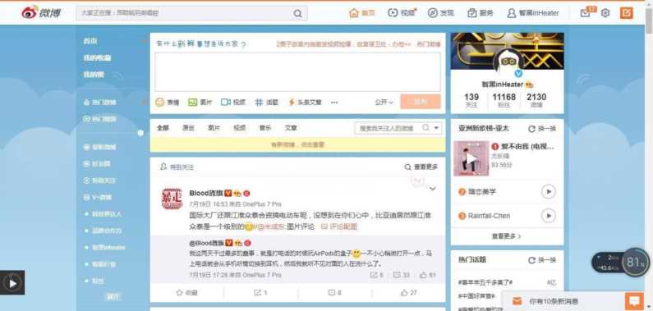Screen dimensions: 653x311
Task: Open Blood旌旗 avatar thumbnail
Action: [x=172, y=199]
